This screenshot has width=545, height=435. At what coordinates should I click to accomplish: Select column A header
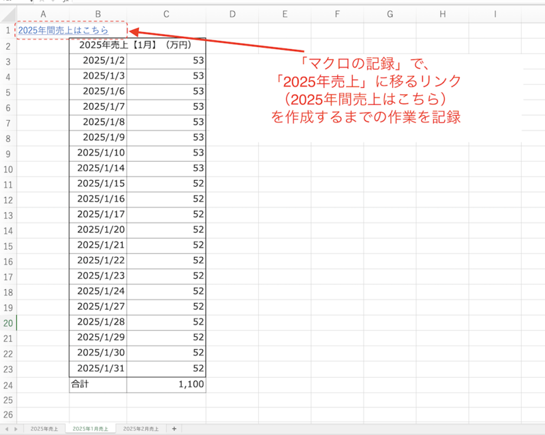[x=43, y=14]
